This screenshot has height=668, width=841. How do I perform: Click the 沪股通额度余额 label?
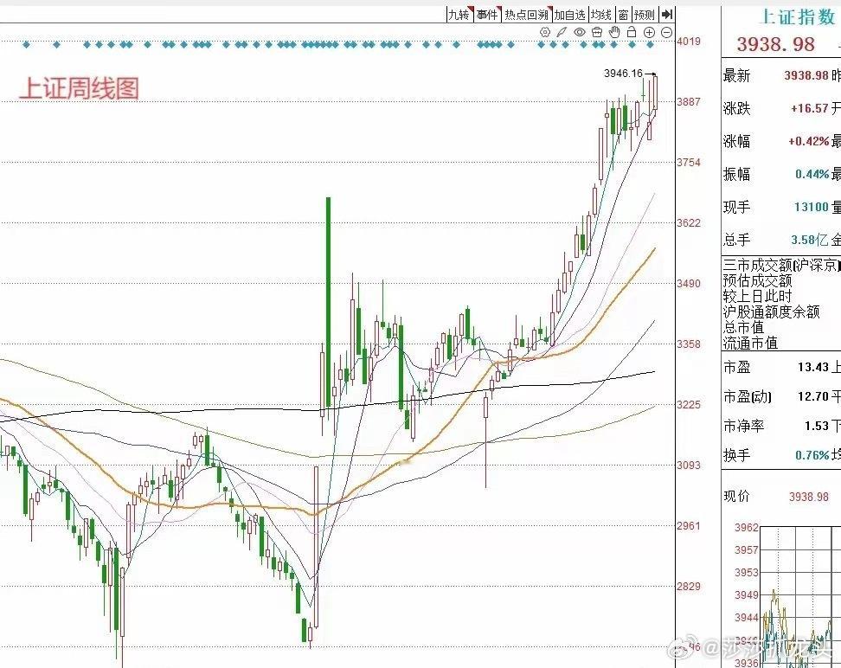point(771,312)
